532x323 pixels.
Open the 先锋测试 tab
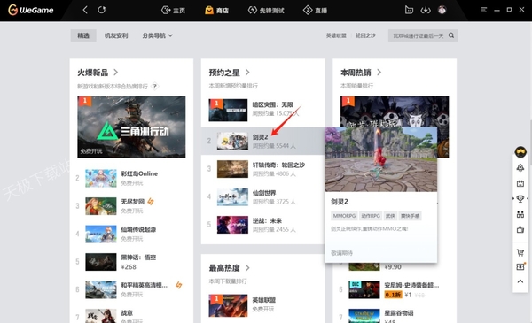tap(266, 10)
